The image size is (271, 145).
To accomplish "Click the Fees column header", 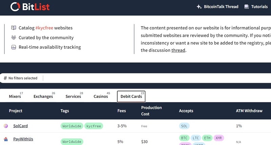I will coord(122,111).
